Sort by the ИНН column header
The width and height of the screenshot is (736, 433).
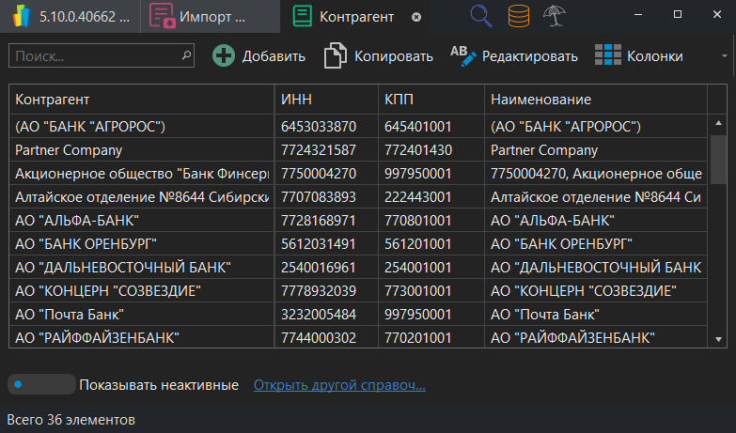325,100
